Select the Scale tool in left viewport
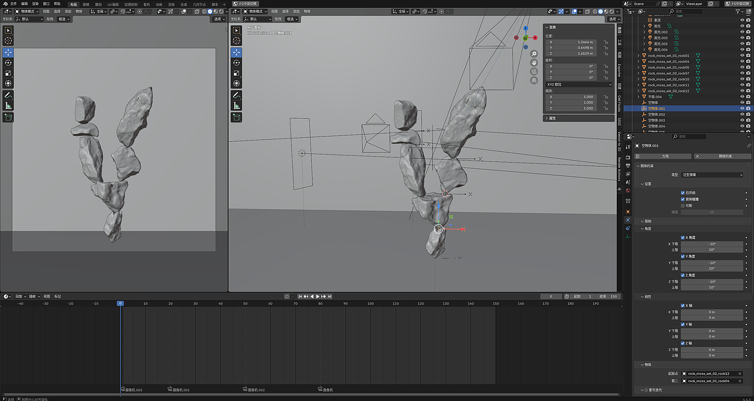Screen dimensions: 754x401 tap(8, 73)
